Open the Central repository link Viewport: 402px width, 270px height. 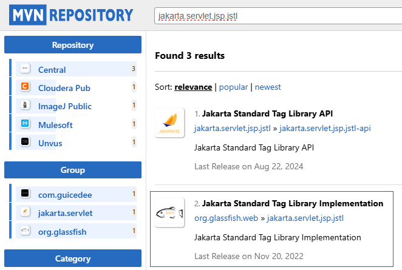(x=52, y=70)
